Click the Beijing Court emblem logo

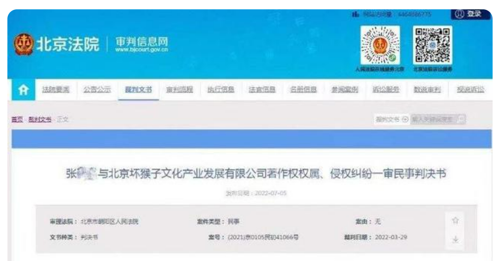[24, 44]
